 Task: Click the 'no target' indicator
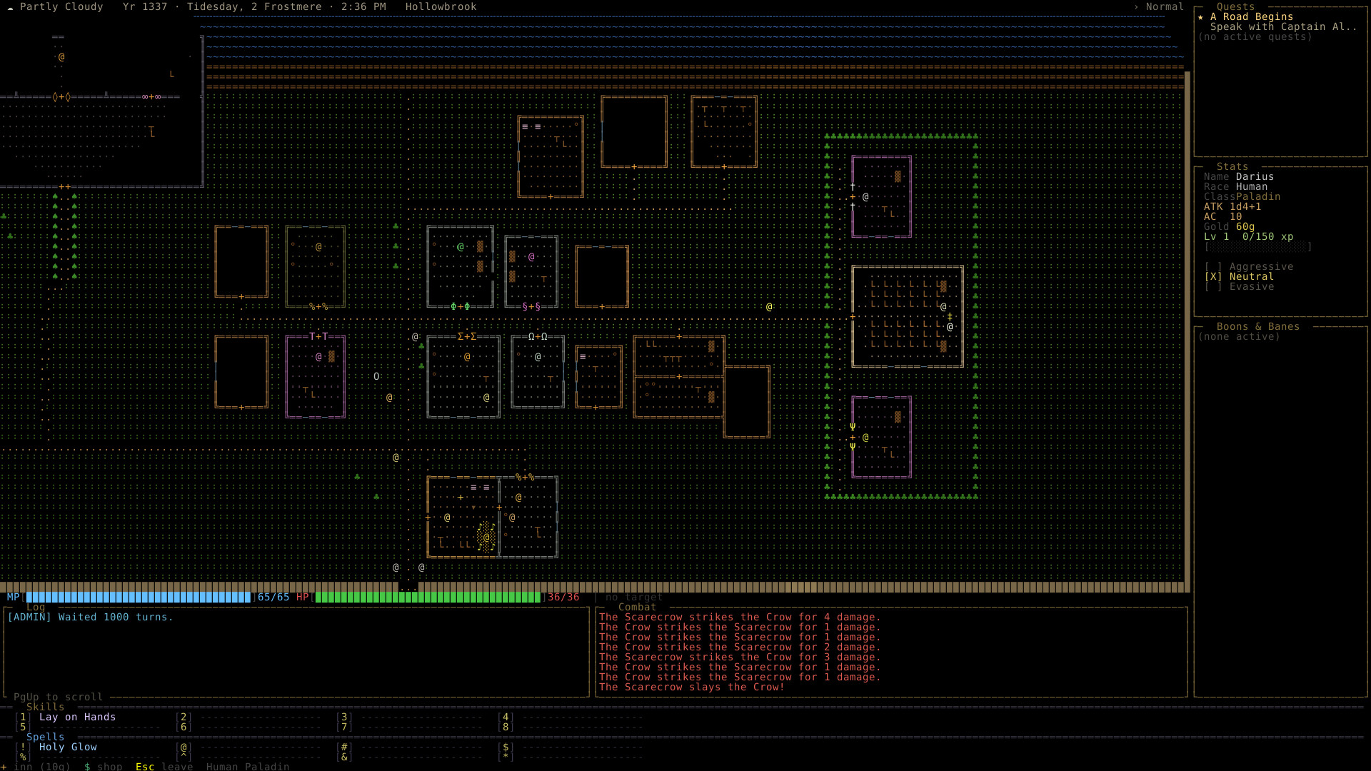click(634, 598)
